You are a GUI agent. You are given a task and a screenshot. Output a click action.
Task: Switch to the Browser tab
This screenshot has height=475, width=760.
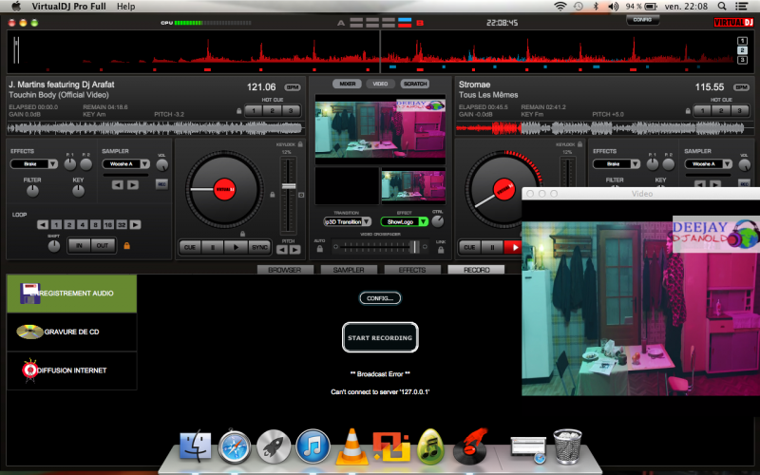pyautogui.click(x=285, y=270)
